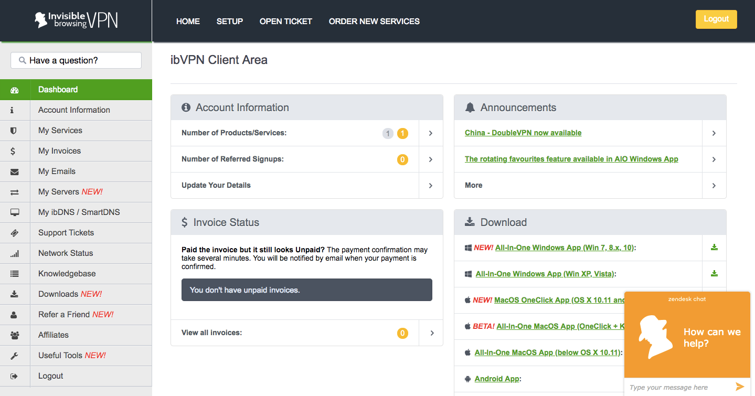This screenshot has height=396, width=755.
Task: Open SETUP in the top navigation
Action: click(230, 22)
